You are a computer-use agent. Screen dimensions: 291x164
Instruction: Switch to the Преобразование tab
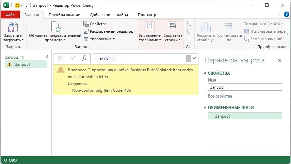point(64,15)
